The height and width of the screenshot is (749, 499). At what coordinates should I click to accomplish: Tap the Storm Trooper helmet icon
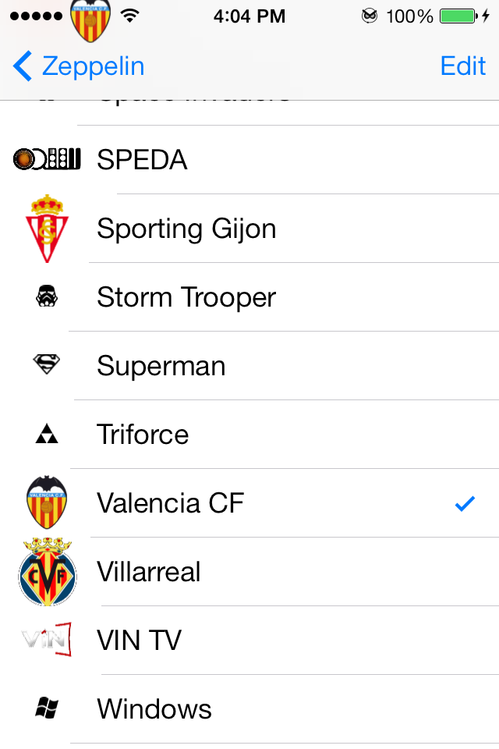point(47,296)
